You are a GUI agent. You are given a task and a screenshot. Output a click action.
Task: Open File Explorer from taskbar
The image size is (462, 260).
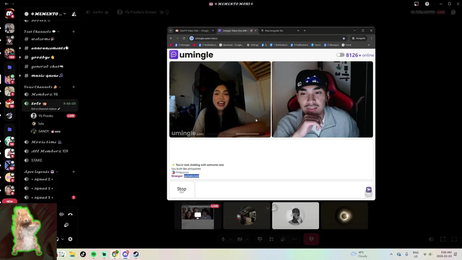pyautogui.click(x=72, y=254)
